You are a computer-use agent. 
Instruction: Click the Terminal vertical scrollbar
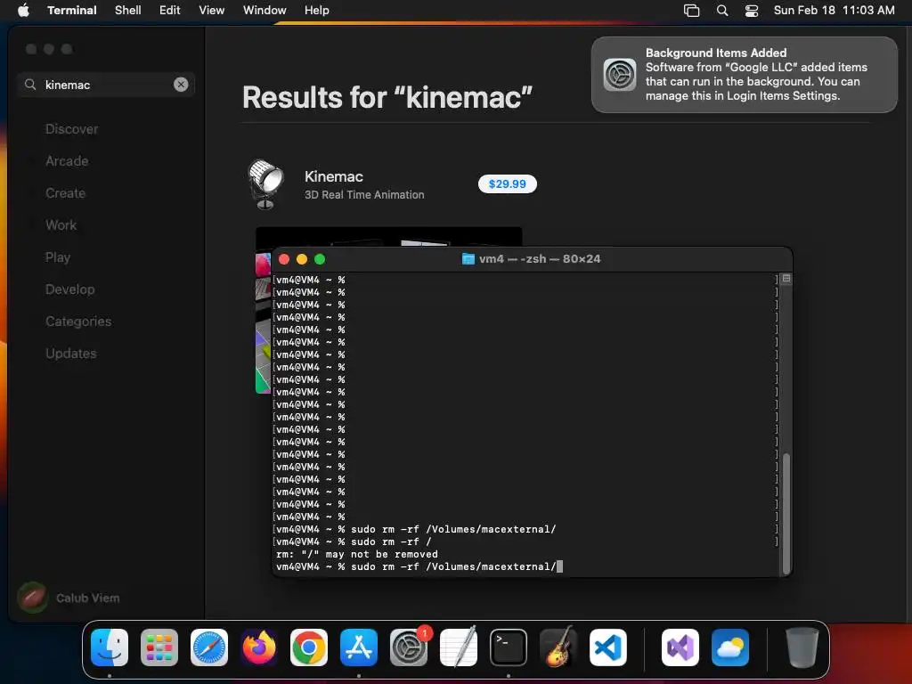pyautogui.click(x=786, y=514)
